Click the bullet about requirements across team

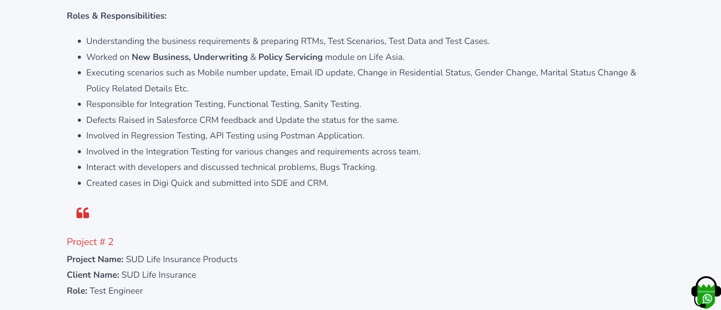coord(253,152)
